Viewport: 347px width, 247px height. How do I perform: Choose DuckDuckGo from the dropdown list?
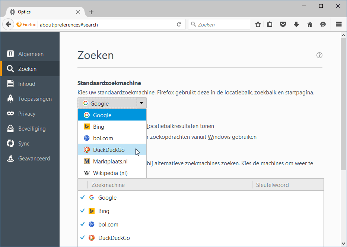109,150
